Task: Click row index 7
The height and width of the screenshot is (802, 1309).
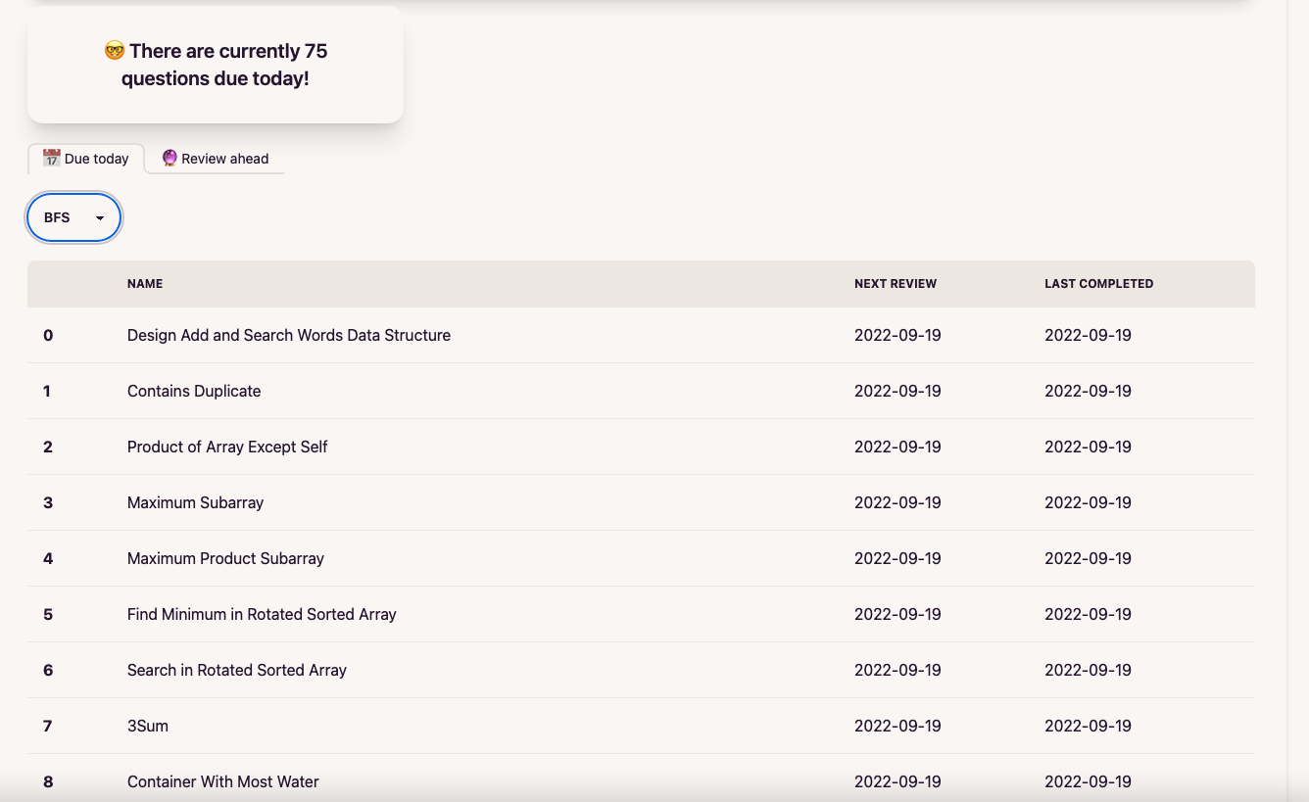Action: pos(48,726)
